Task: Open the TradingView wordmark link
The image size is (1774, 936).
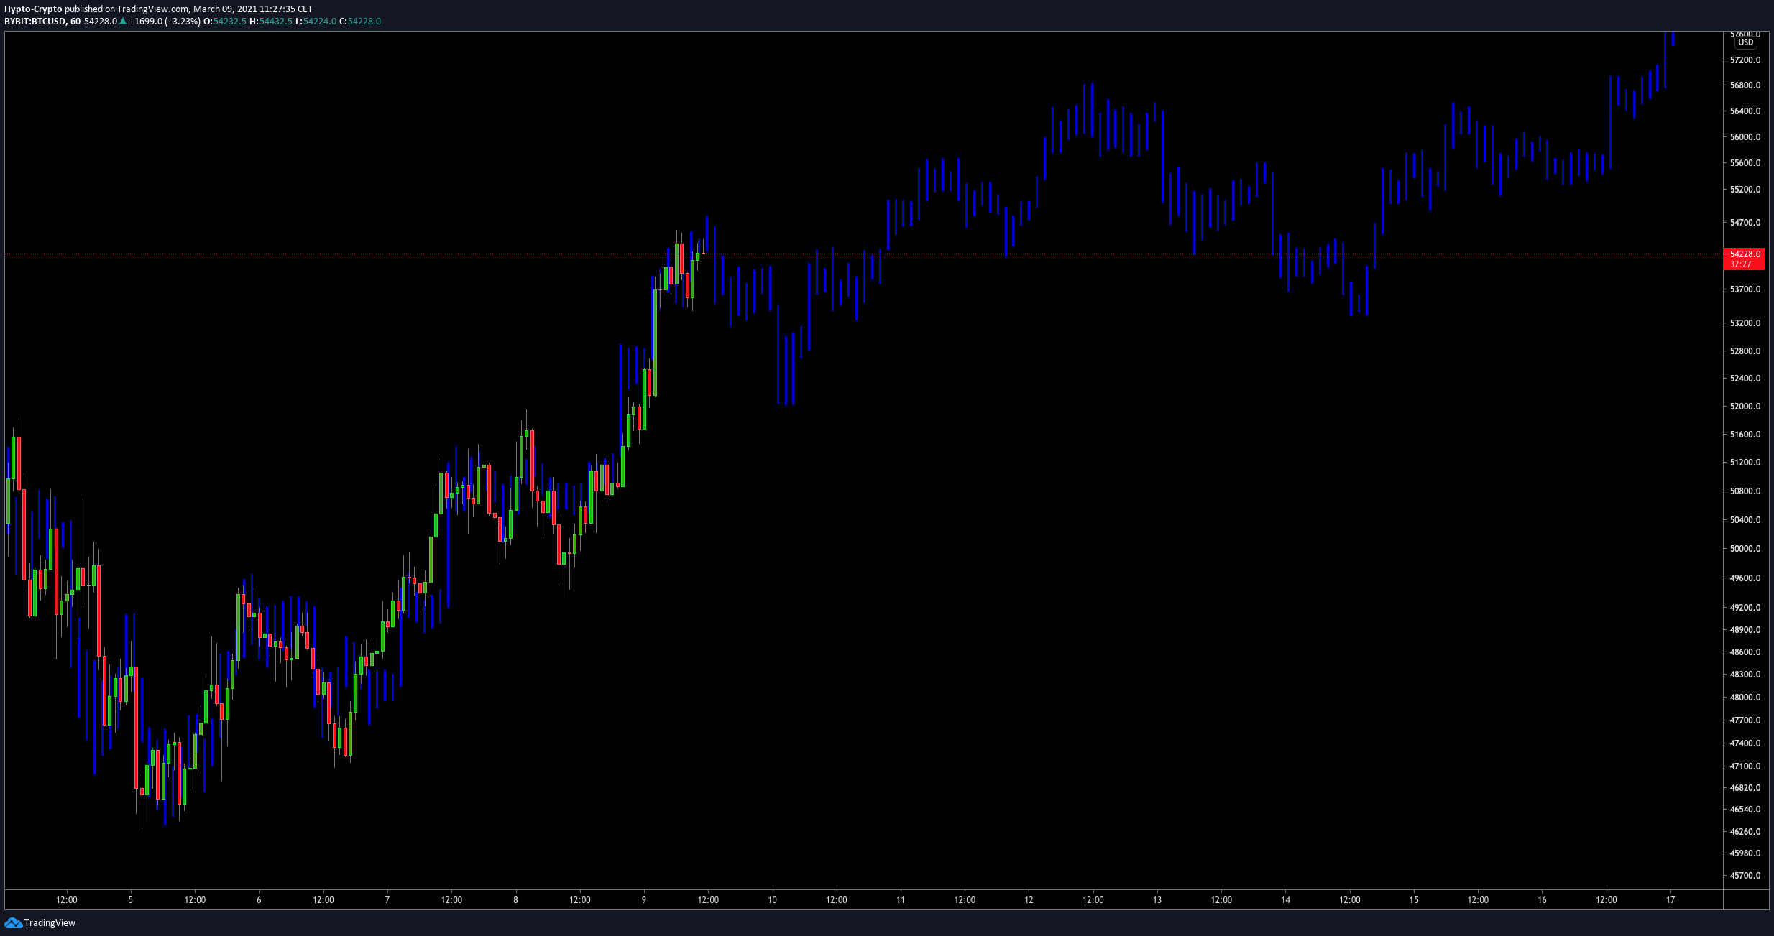Action: pyautogui.click(x=50, y=922)
